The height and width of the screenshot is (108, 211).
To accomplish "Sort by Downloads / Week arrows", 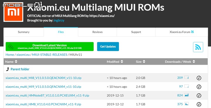I will pyautogui.click(x=194, y=61).
